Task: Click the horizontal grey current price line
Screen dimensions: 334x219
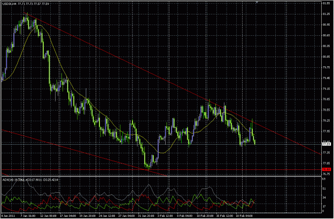Action: [161, 144]
